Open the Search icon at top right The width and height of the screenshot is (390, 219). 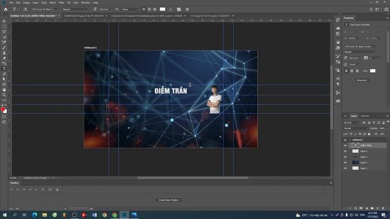371,9
